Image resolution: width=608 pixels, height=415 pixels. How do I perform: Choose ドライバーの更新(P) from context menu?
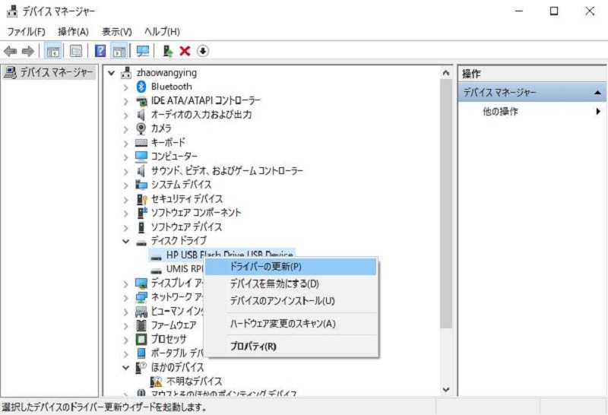(x=291, y=267)
